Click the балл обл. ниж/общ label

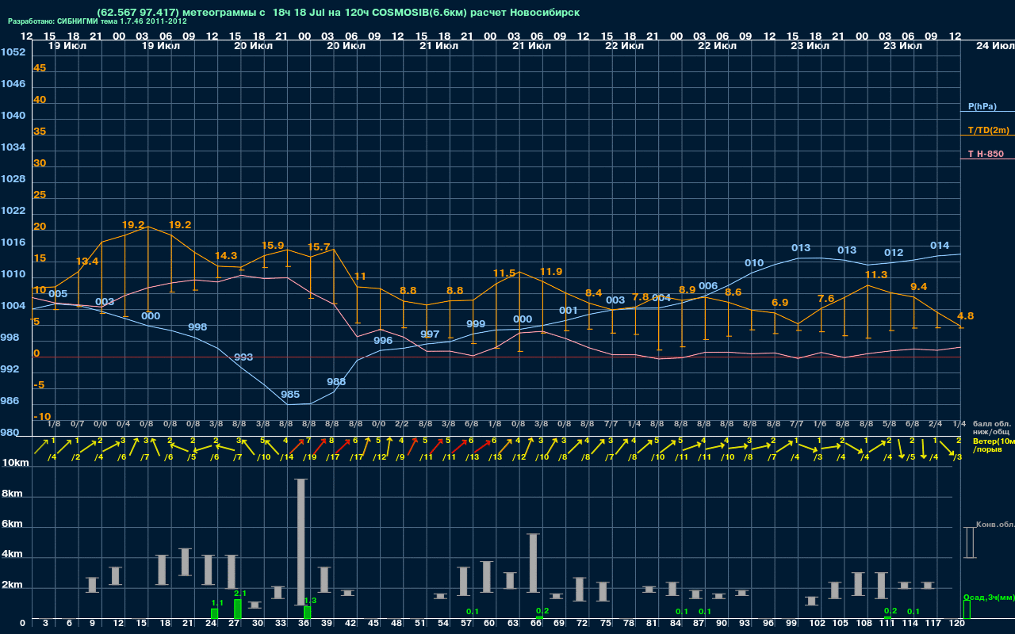point(994,428)
